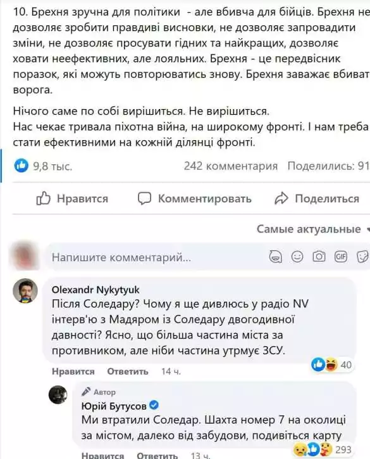Open Юрій Бутусов's profile name link

pos(114,406)
